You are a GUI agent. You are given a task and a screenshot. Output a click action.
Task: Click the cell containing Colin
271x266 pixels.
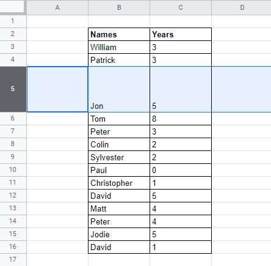pyautogui.click(x=119, y=144)
